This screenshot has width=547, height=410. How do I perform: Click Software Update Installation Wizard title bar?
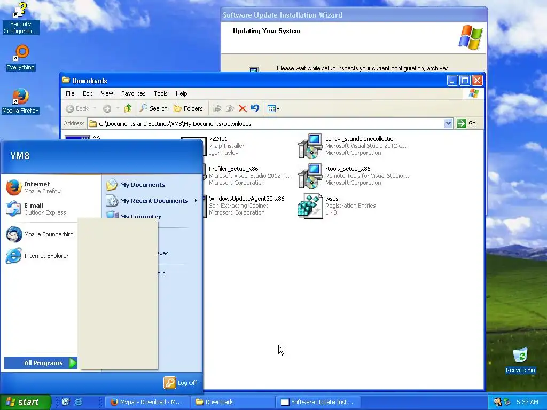tap(354, 15)
